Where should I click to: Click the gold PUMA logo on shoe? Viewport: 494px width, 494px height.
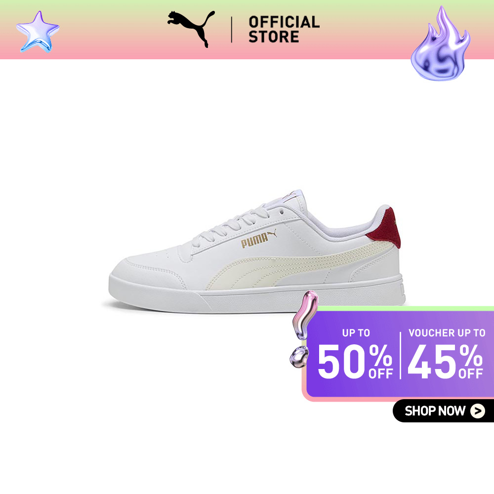pos(258,239)
